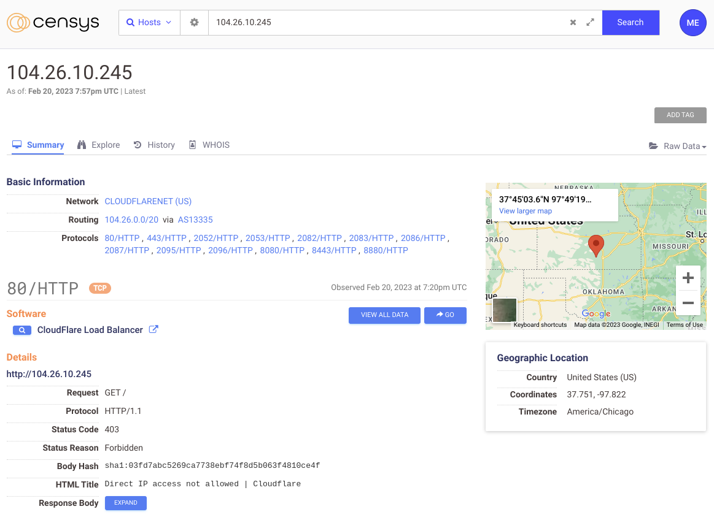This screenshot has height=520, width=714.
Task: Clear the search query with X icon
Action: pyautogui.click(x=573, y=23)
